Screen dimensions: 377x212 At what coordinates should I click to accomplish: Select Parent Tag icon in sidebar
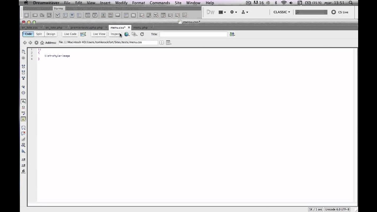[x=23, y=87]
